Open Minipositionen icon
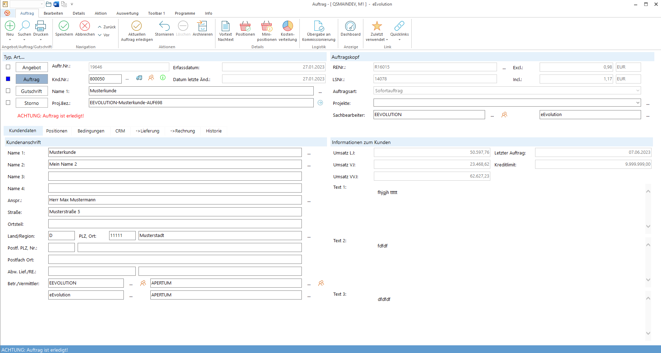Image resolution: width=661 pixels, height=353 pixels. 267,26
